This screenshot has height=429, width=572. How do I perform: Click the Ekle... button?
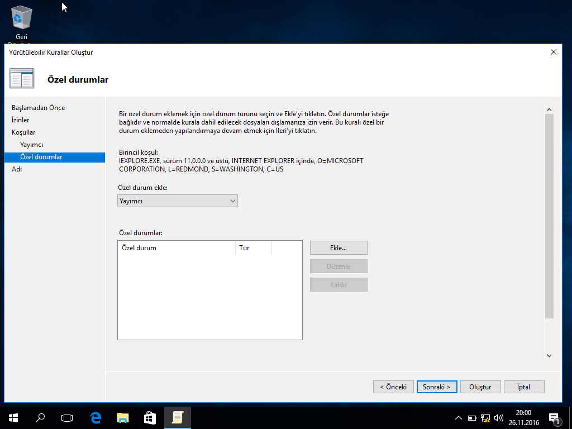(339, 247)
